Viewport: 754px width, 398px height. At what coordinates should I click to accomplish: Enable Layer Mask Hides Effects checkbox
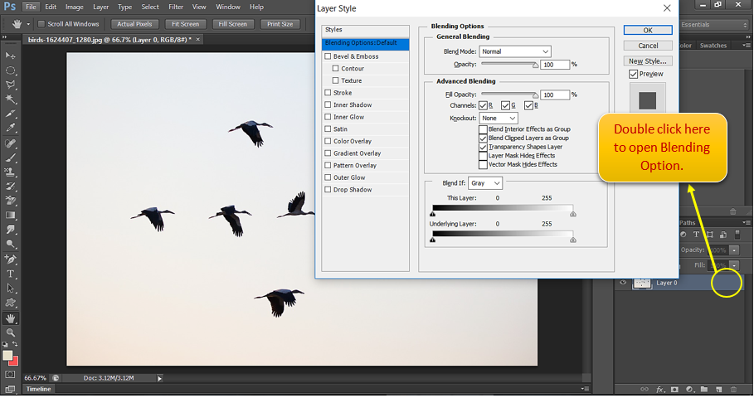484,155
